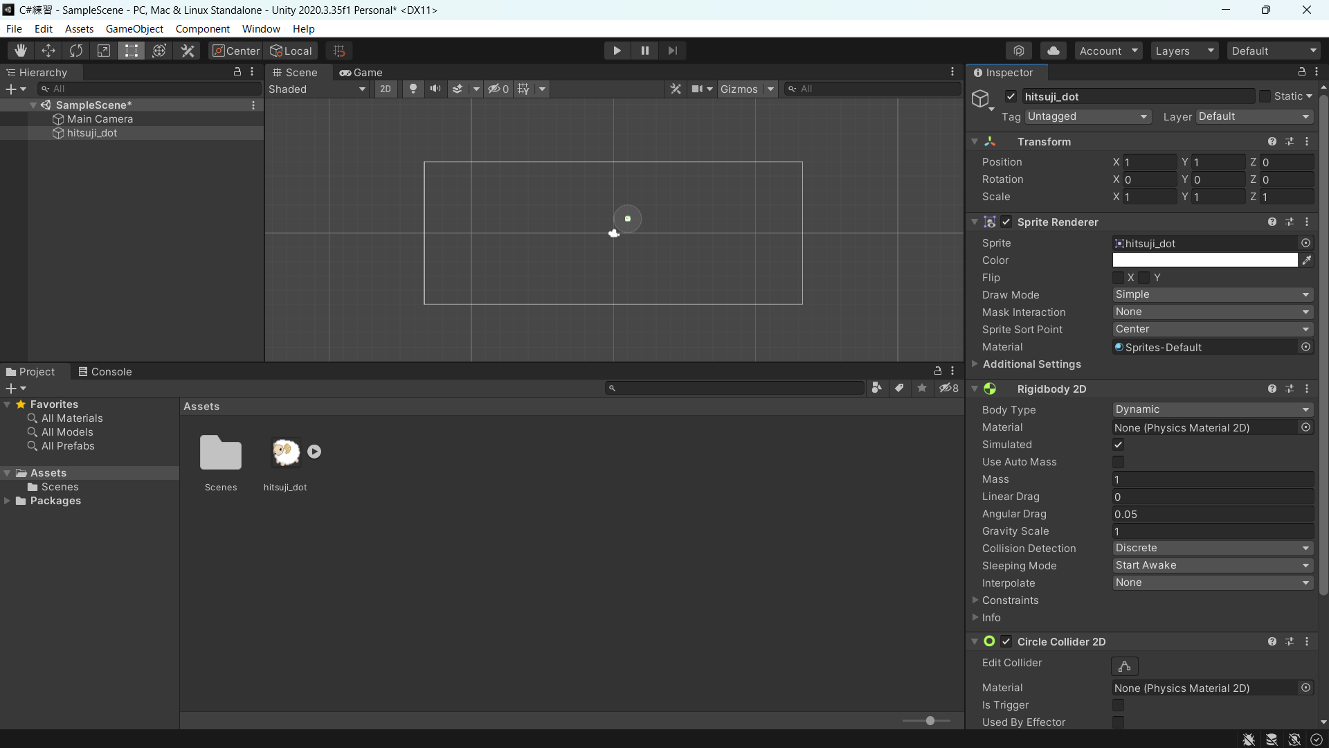Activate the Rect tool
This screenshot has width=1329, height=748.
pos(131,51)
